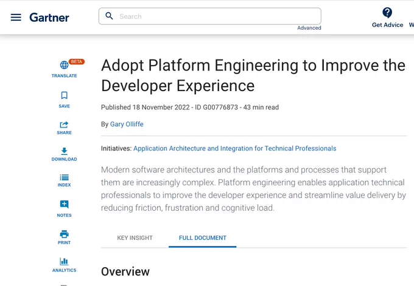The height and width of the screenshot is (286, 414).
Task: Click the Get Advice question mark icon
Action: point(387,13)
